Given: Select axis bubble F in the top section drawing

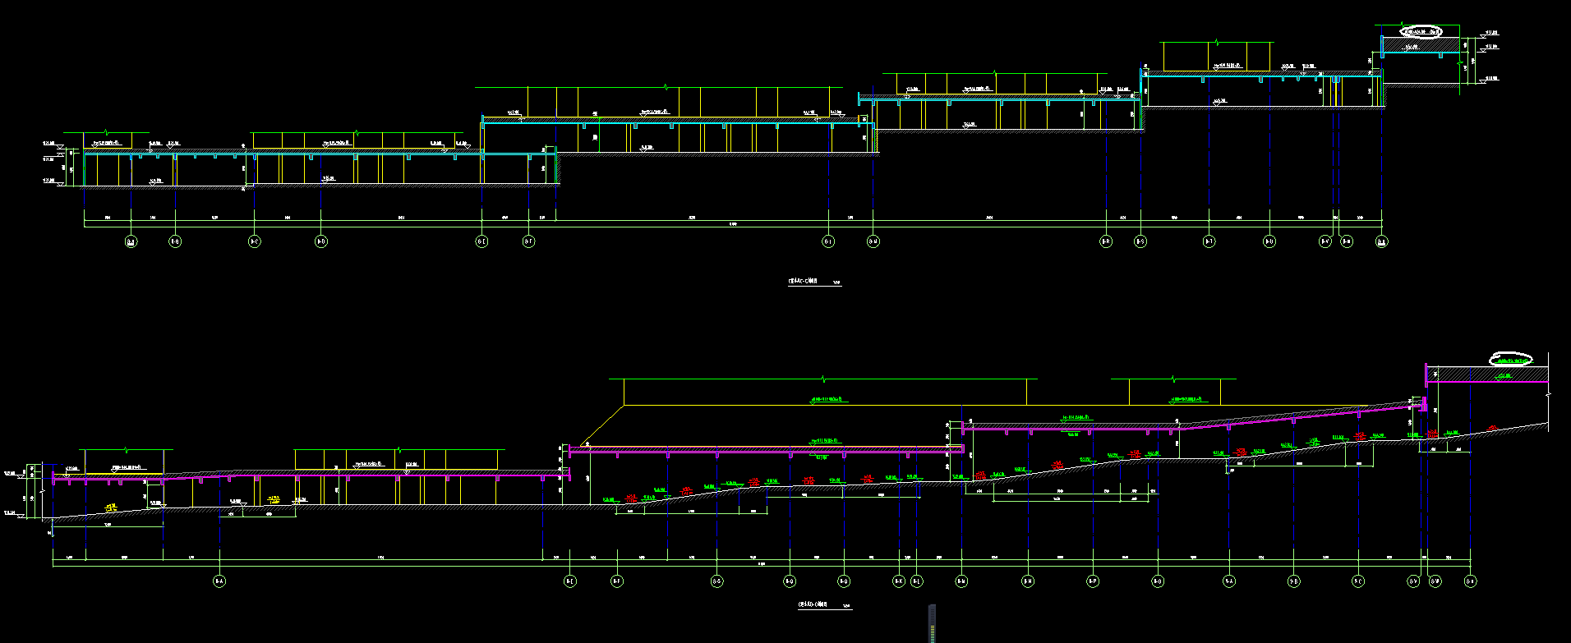Looking at the screenshot, I should point(529,241).
